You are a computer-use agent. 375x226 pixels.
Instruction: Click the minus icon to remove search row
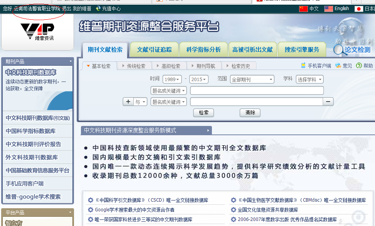click(x=328, y=102)
